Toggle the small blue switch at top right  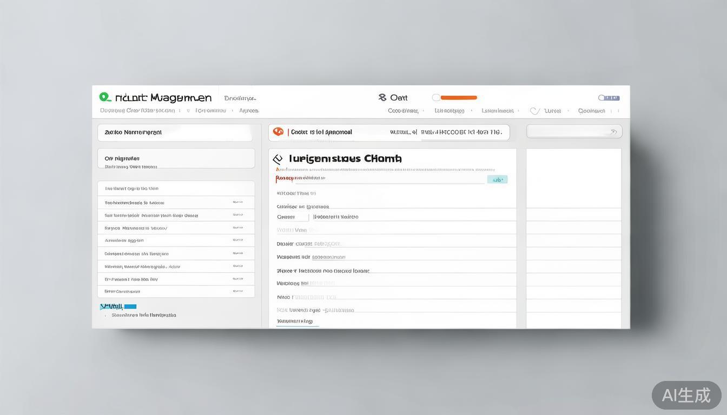tap(609, 98)
